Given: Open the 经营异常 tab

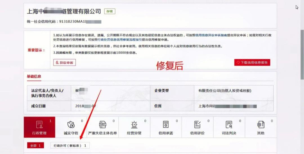Looking at the screenshot, I should 134,127.
